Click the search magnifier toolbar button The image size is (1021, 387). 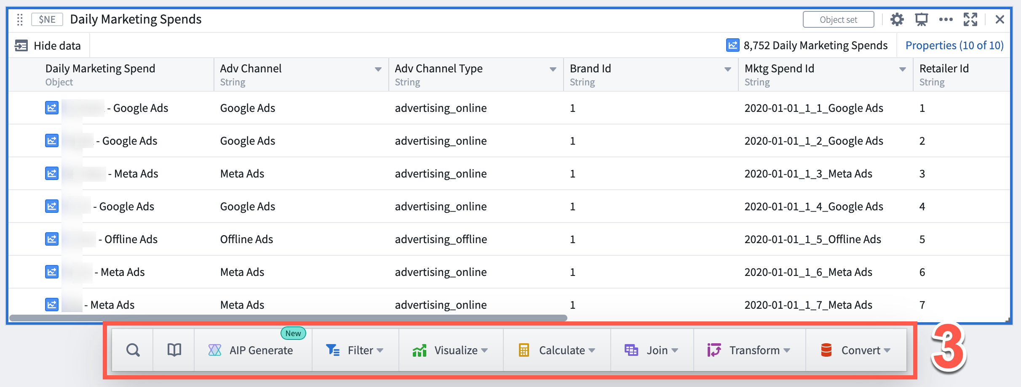(x=133, y=350)
